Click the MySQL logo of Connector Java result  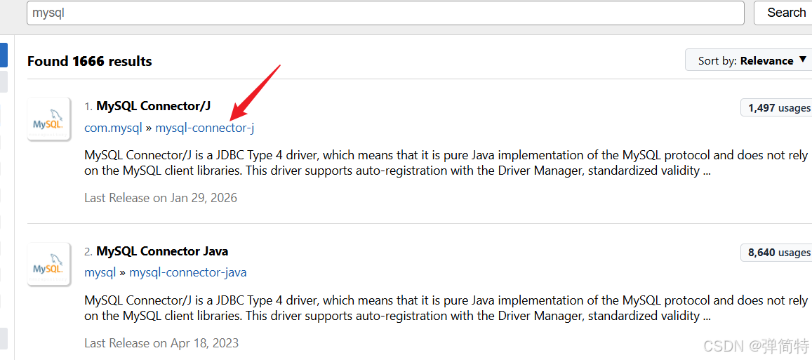coord(48,264)
